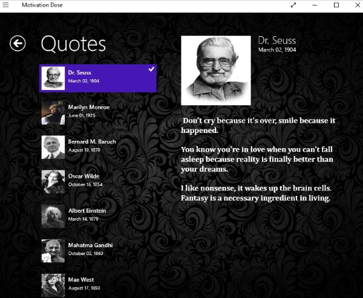This screenshot has height=298, width=363.
Task: Click June 01, 1926 date text
Action: point(82,115)
